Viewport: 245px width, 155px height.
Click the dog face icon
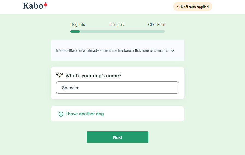pyautogui.click(x=59, y=75)
